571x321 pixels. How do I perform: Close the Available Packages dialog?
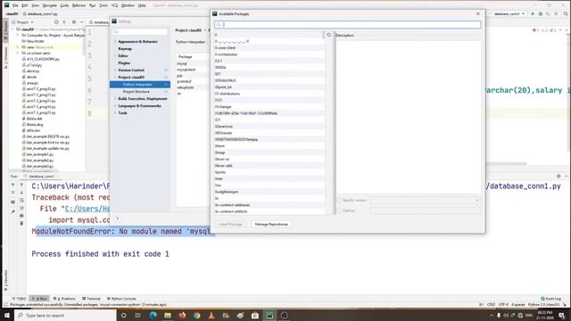pyautogui.click(x=478, y=13)
